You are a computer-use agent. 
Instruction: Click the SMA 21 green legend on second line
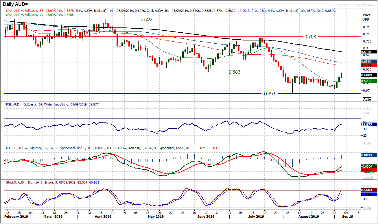[x=40, y=14]
